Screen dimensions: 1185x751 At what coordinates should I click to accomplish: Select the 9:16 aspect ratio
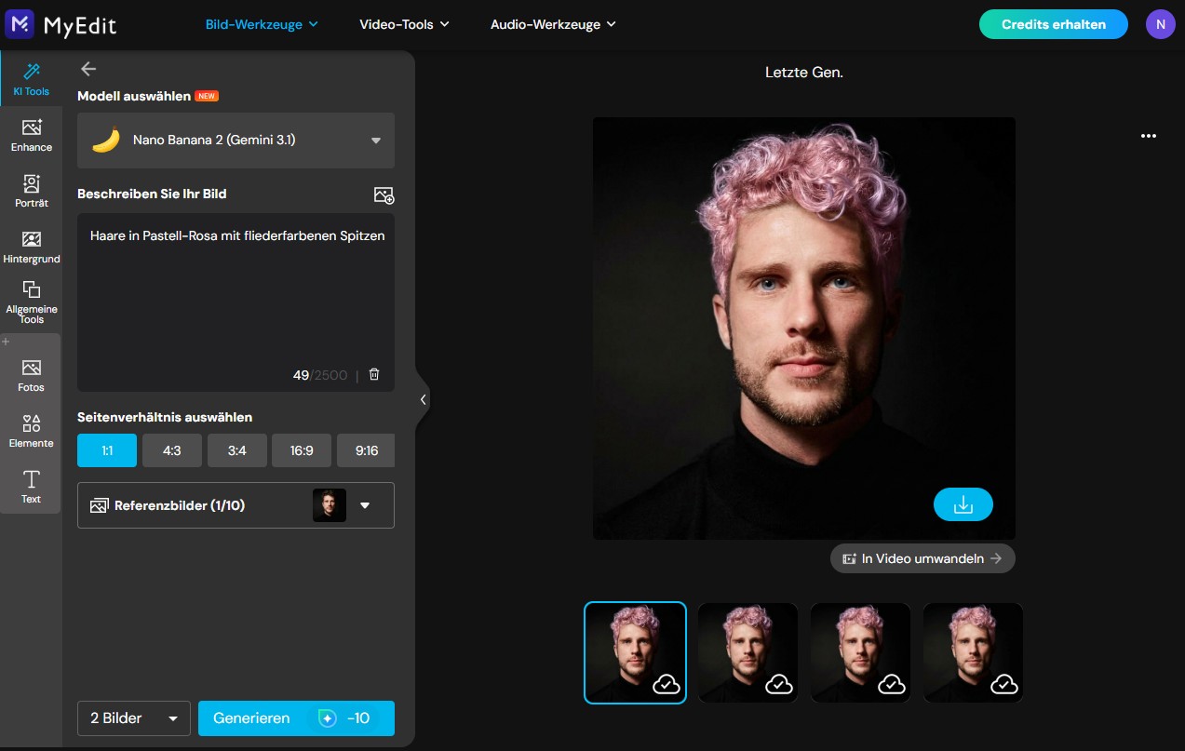pos(365,449)
